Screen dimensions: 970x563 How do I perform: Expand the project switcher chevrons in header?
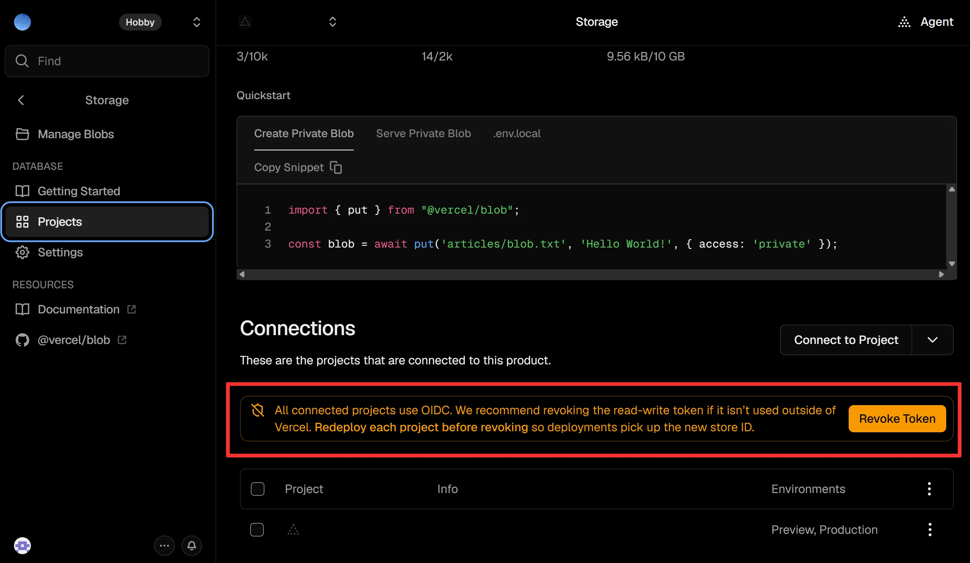tap(333, 22)
